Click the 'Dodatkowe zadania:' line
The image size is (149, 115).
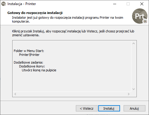[28, 62]
